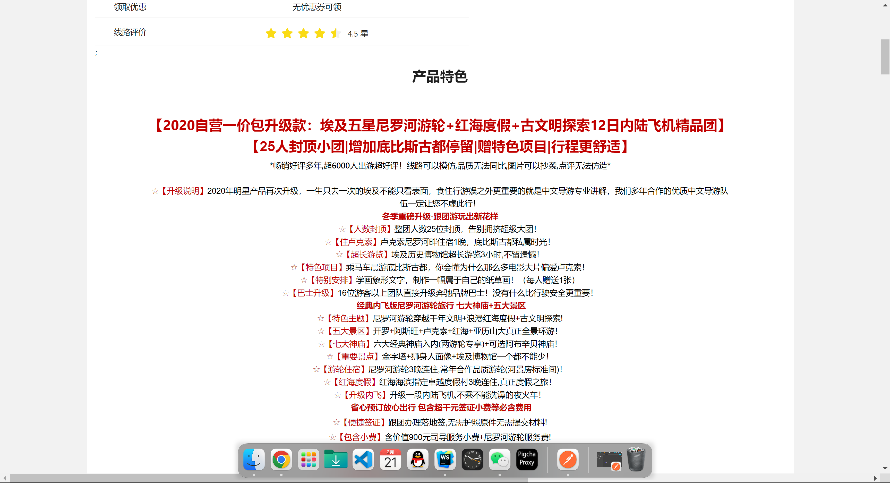Open WebStorm from the dock

click(x=445, y=460)
